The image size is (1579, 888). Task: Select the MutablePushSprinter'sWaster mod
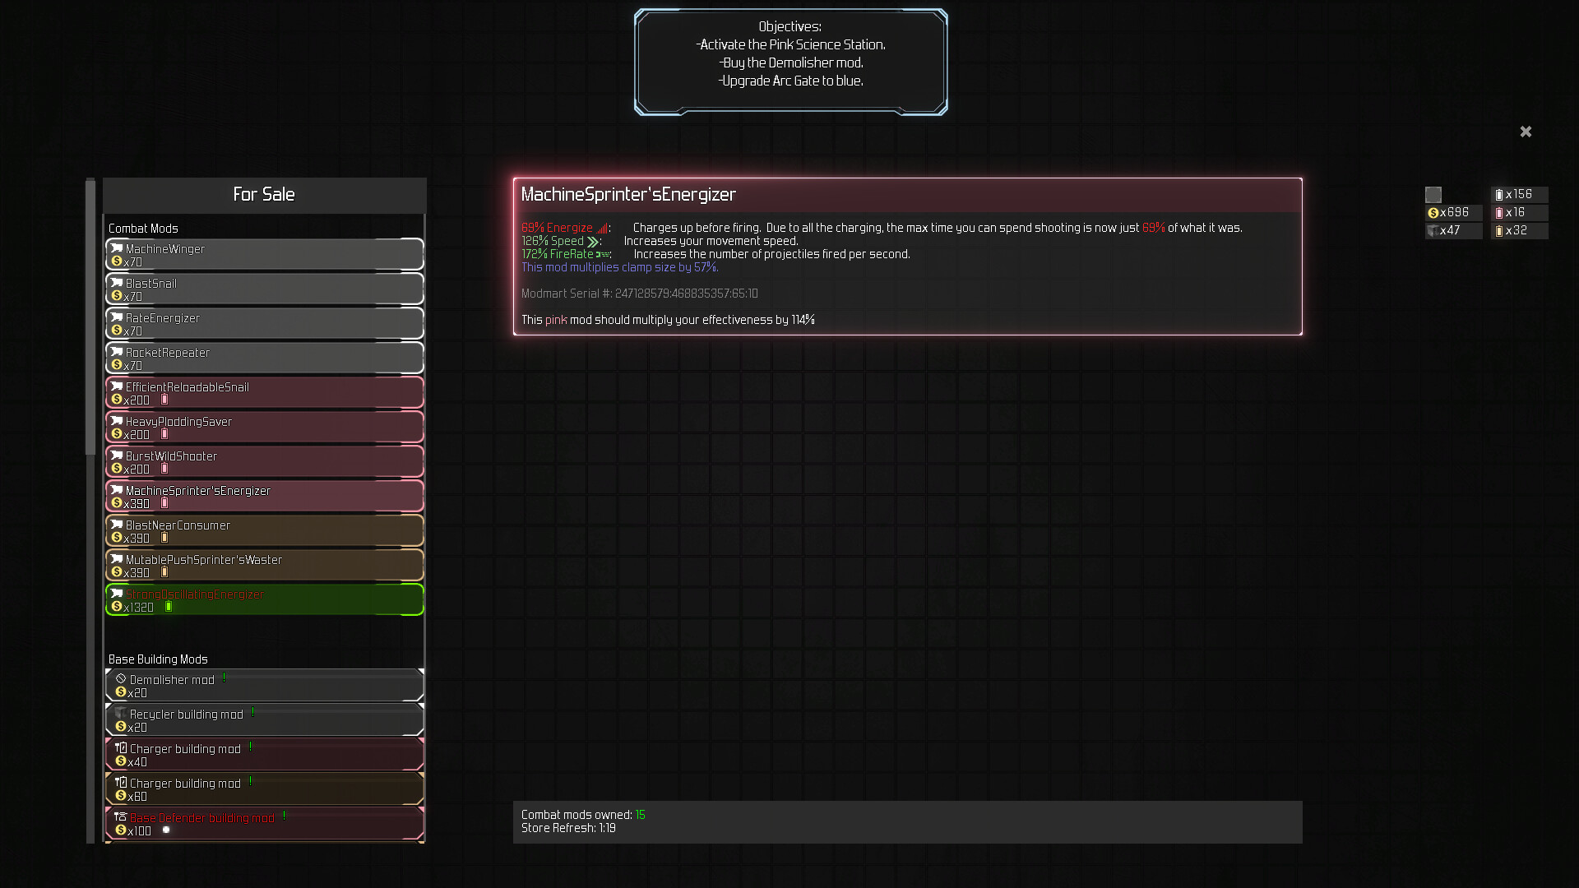point(263,565)
